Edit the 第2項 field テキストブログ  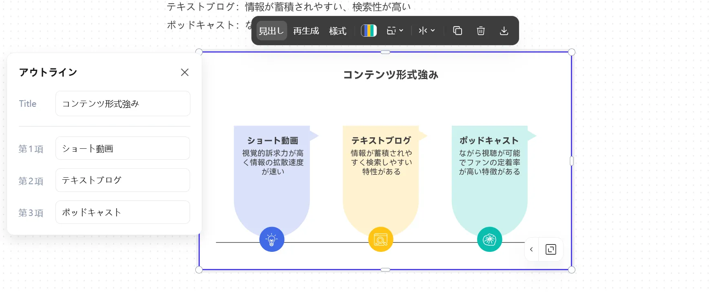coord(123,180)
